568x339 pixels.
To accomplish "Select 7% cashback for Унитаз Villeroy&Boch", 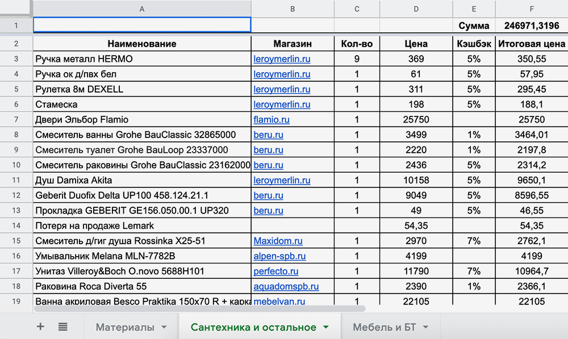I will [x=474, y=271].
